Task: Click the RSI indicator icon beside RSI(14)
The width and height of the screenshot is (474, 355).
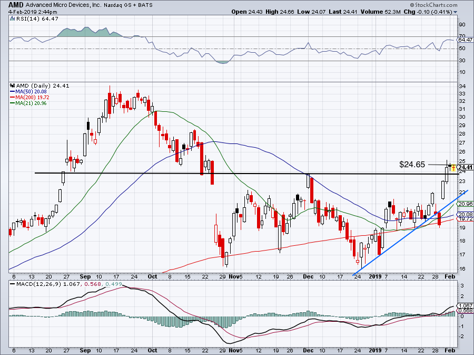Action: pyautogui.click(x=12, y=19)
